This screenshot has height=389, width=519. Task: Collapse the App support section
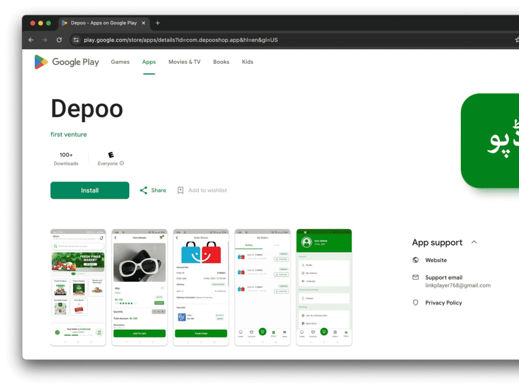(474, 242)
